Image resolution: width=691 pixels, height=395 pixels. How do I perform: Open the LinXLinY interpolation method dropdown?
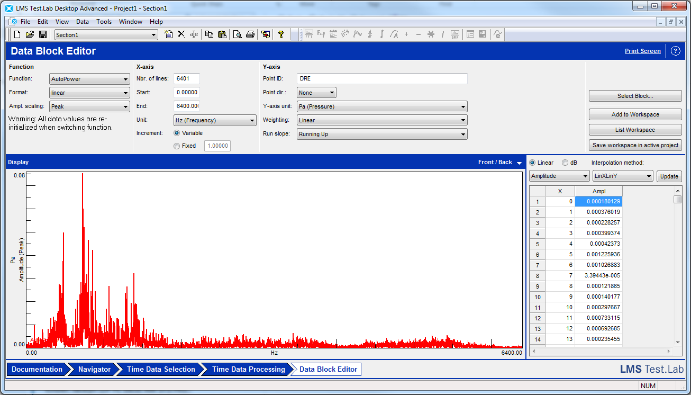pos(623,176)
